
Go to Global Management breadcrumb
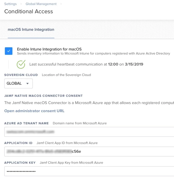[41, 4]
